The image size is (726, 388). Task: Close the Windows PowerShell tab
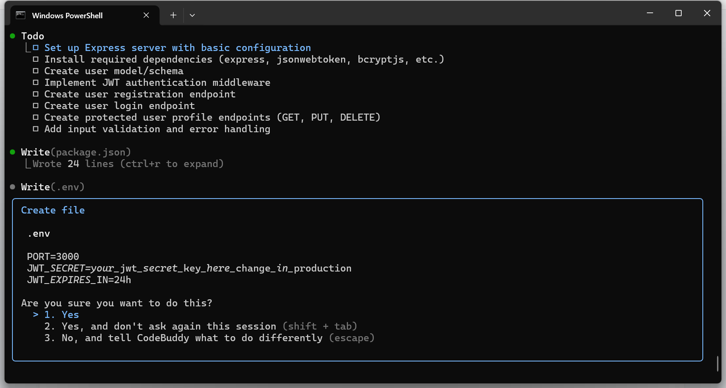pos(146,15)
